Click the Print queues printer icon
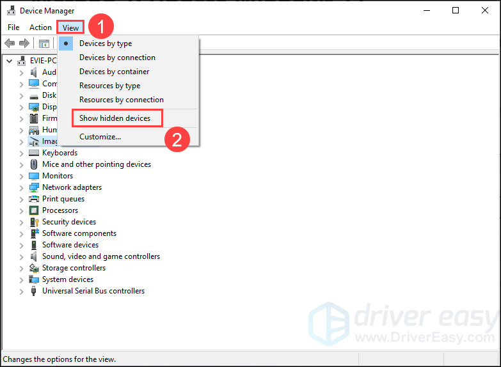Viewport: 501px width, 367px height. click(x=34, y=199)
